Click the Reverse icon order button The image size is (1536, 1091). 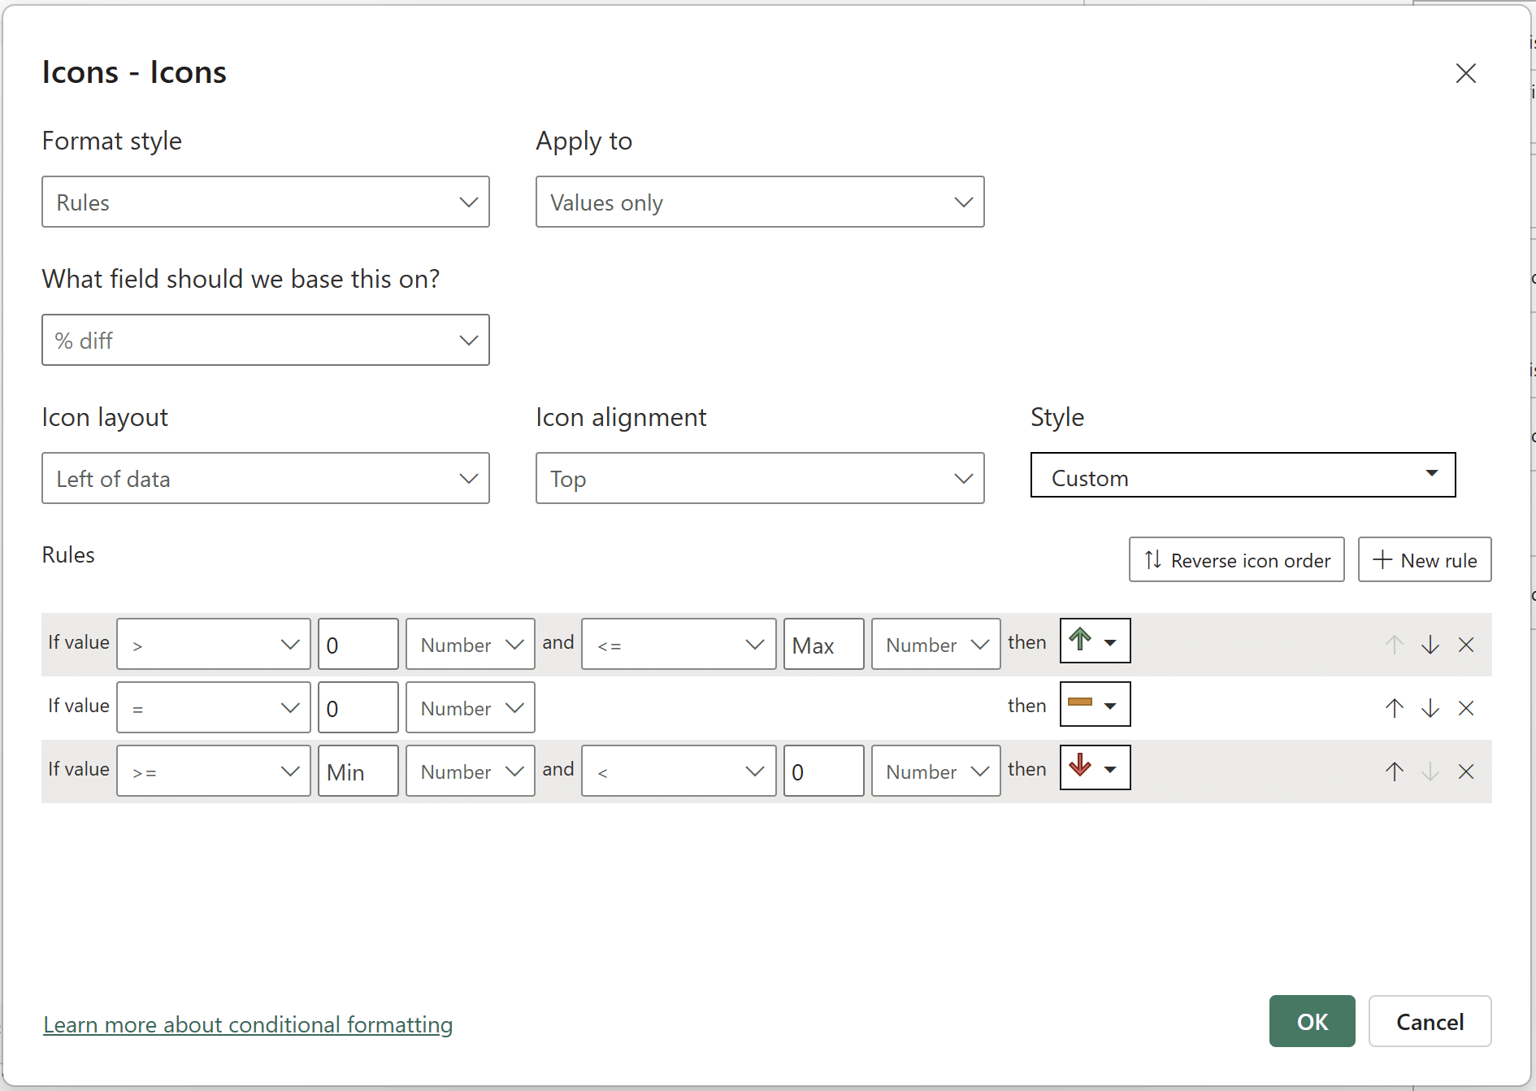(1236, 560)
